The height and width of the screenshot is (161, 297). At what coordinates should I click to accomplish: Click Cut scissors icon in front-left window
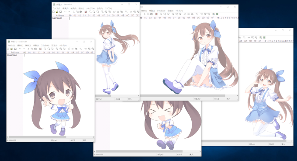tap(28, 49)
